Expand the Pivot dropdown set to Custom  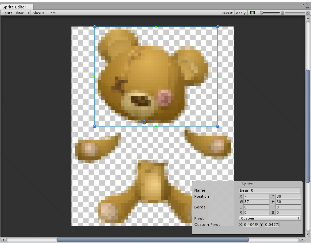(270, 218)
